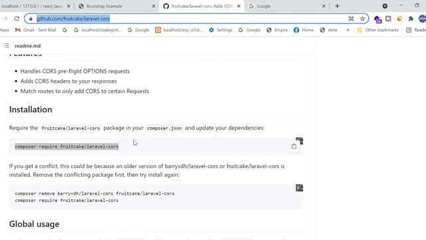Open a new browser tab
Screen dimensions: 426x240
337,6
